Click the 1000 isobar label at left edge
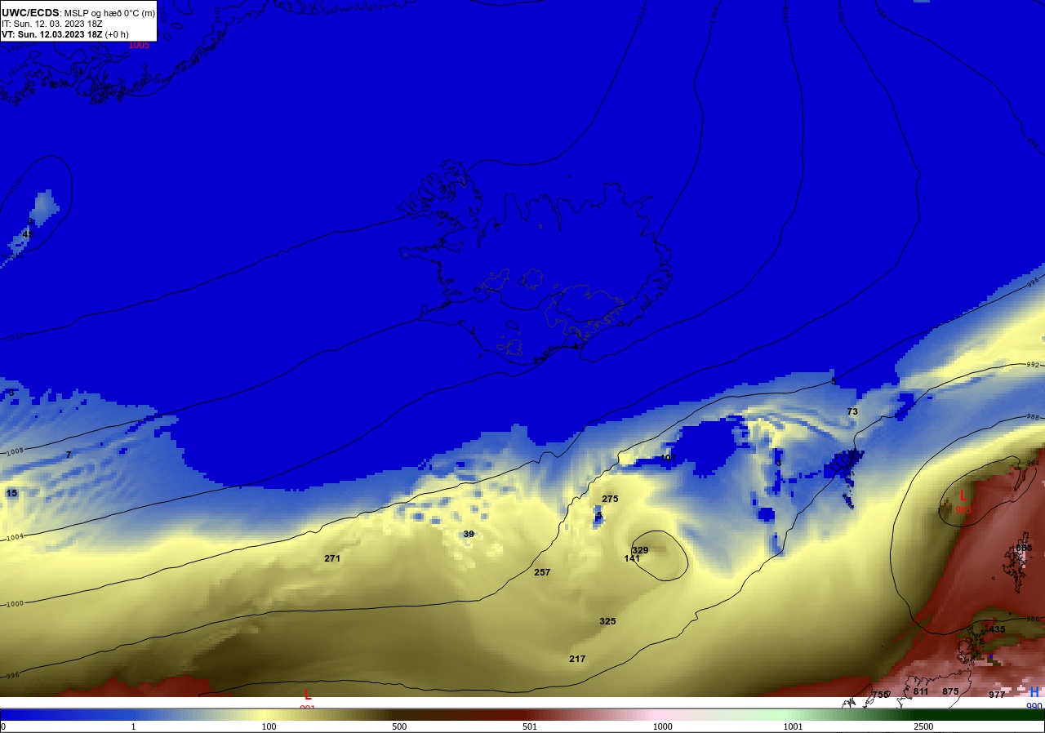This screenshot has width=1045, height=733. tap(15, 604)
